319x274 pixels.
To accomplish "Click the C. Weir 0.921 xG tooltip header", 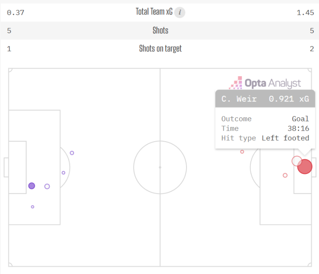I will tap(265, 99).
